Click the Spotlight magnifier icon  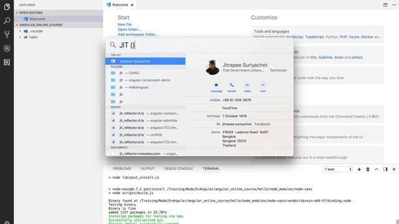[113, 45]
